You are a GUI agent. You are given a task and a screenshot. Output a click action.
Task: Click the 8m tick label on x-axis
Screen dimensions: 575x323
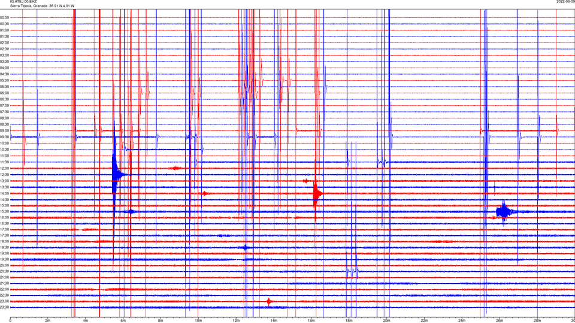click(161, 321)
